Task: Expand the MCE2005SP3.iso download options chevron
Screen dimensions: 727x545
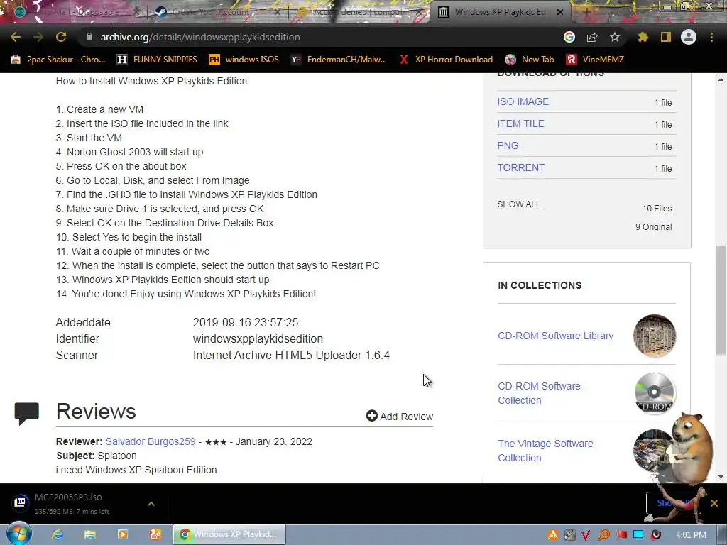Action: tap(151, 504)
